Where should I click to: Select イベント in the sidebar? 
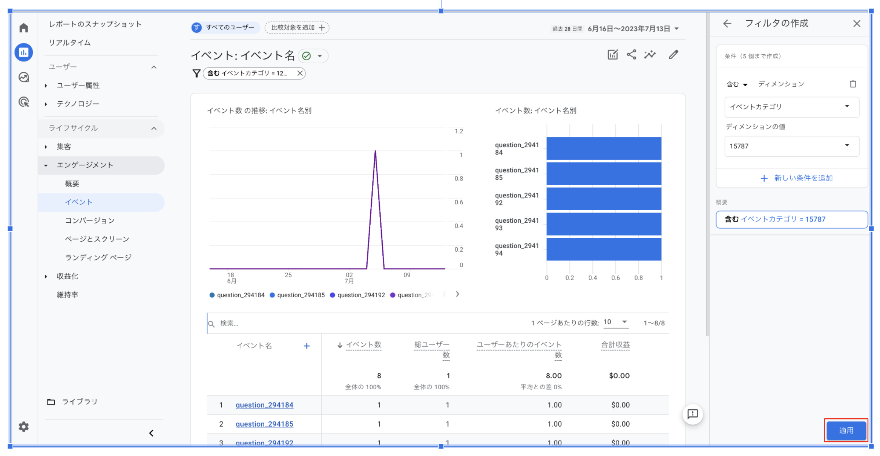[101, 202]
